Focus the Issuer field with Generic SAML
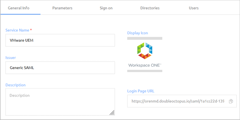This screenshot has width=240, height=120. pyautogui.click(x=60, y=68)
